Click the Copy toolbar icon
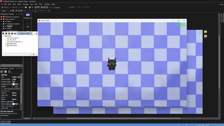 (x=13, y=7)
